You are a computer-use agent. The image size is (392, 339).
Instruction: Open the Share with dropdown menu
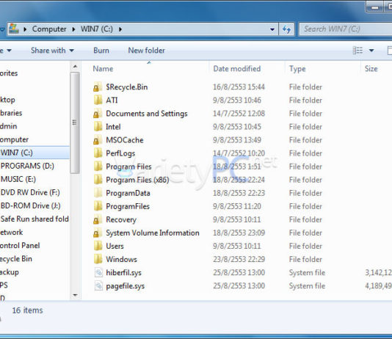coord(53,51)
